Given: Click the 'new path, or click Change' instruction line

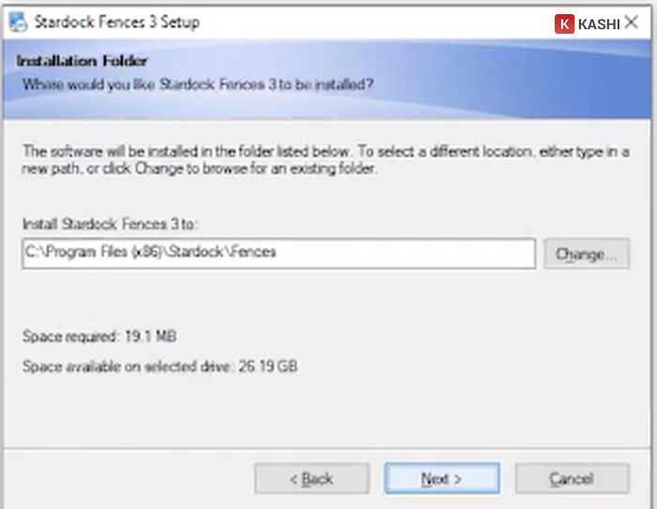Looking at the screenshot, I should pos(199,170).
